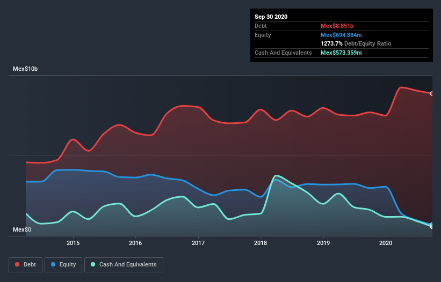441x282 pixels.
Task: Click the 1273.7% Debt/Equity Ratio text
Action: (x=356, y=43)
